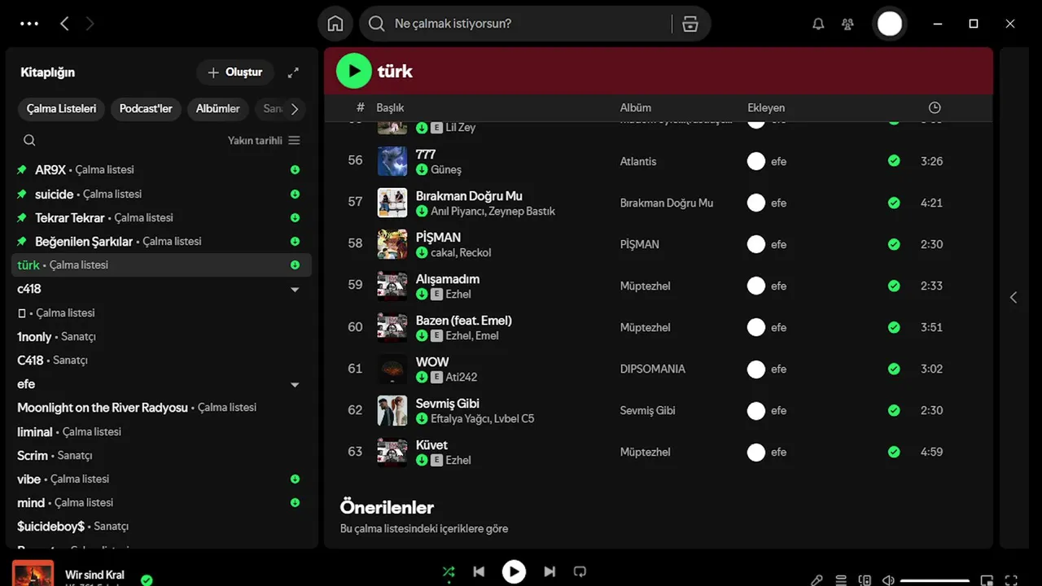Open the Beğenilen Şarkılar playlist
Screen dimensions: 1042x586
pyautogui.click(x=161, y=241)
